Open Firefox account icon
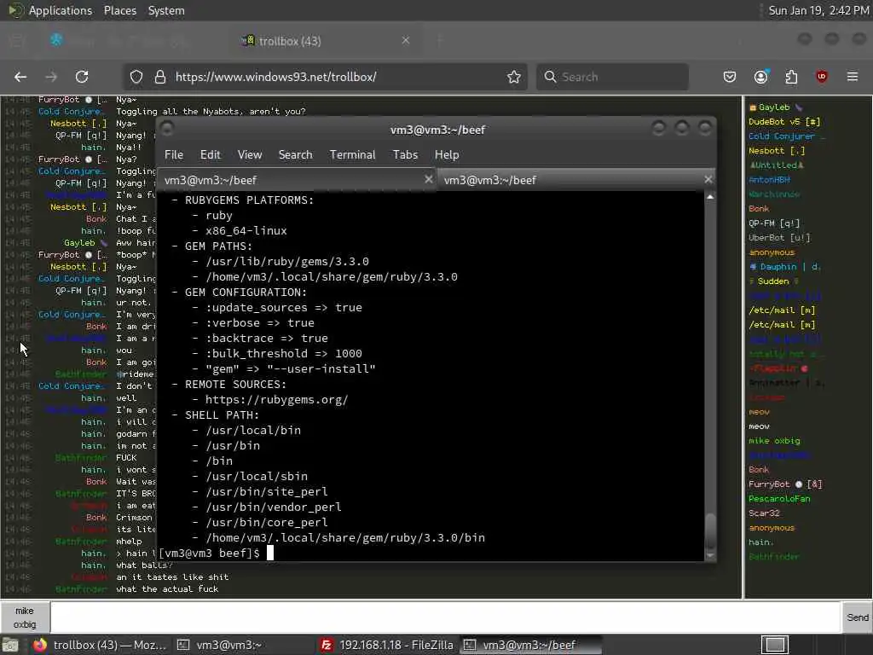The height and width of the screenshot is (655, 873). [761, 77]
